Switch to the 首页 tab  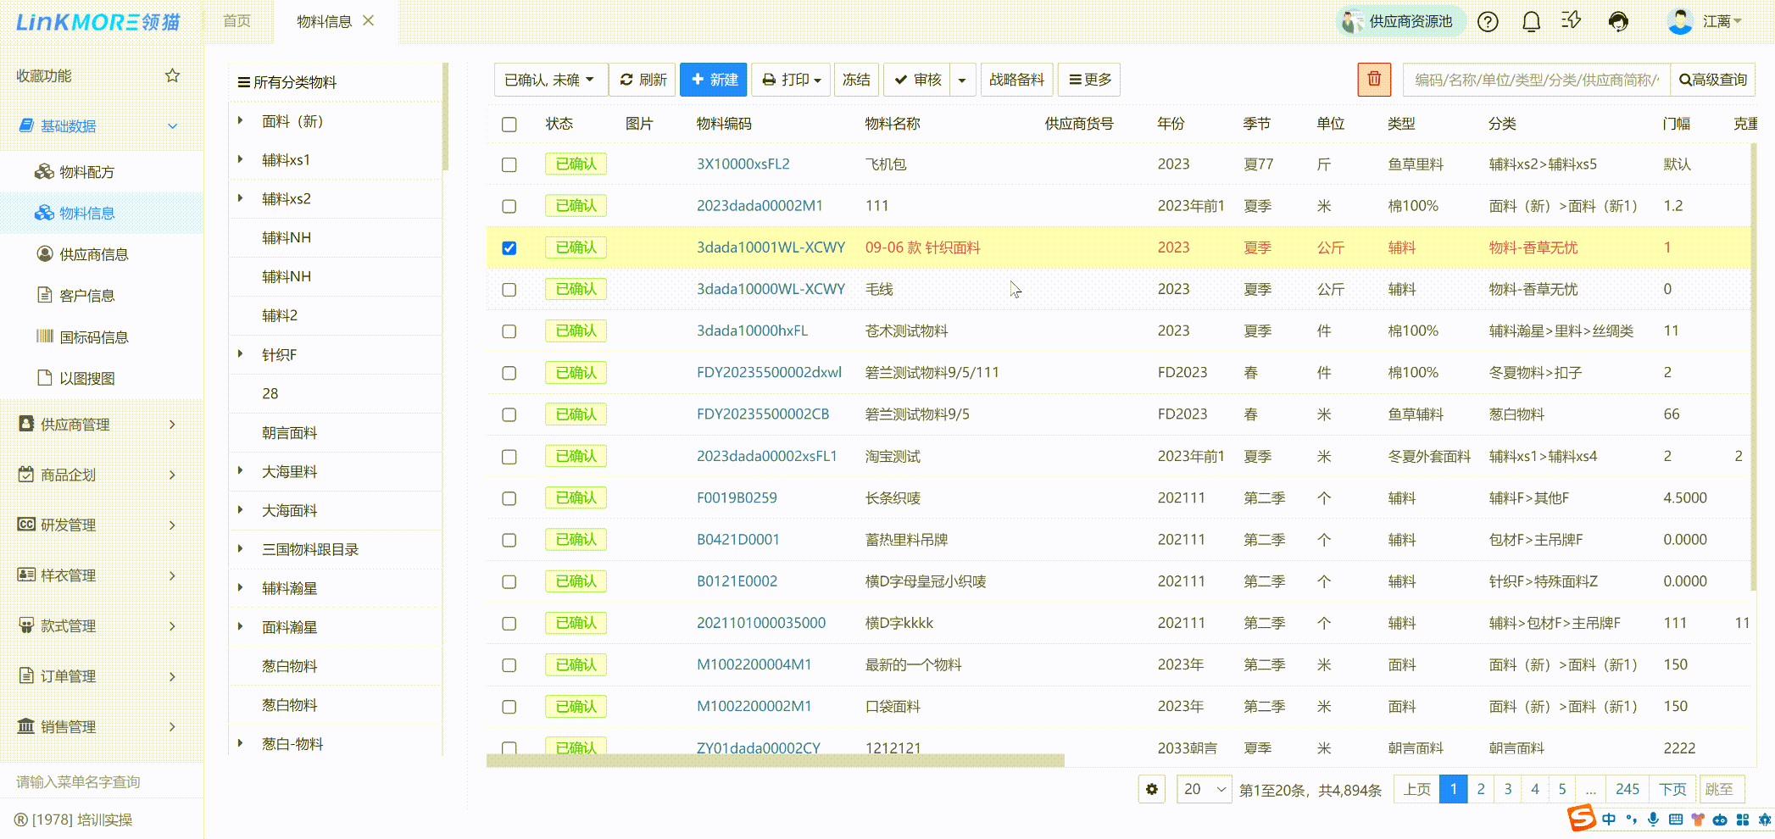point(237,21)
